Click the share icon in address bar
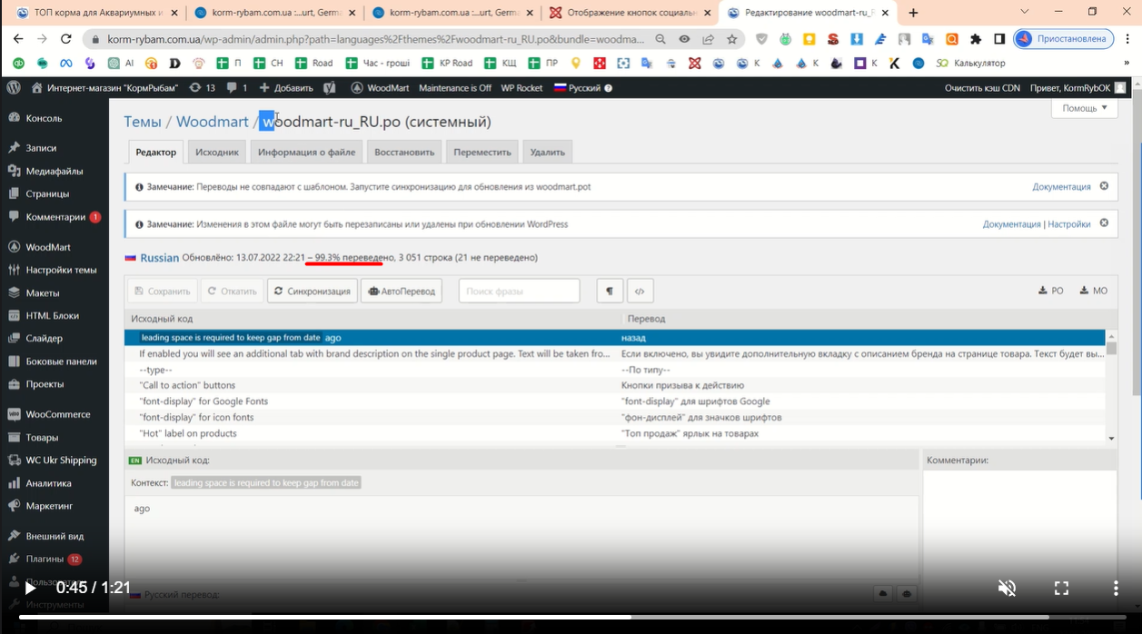Image resolution: width=1142 pixels, height=634 pixels. point(708,39)
